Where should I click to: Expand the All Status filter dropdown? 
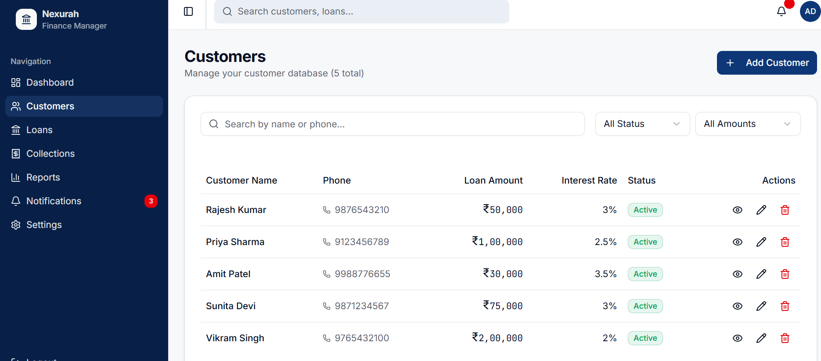click(642, 124)
